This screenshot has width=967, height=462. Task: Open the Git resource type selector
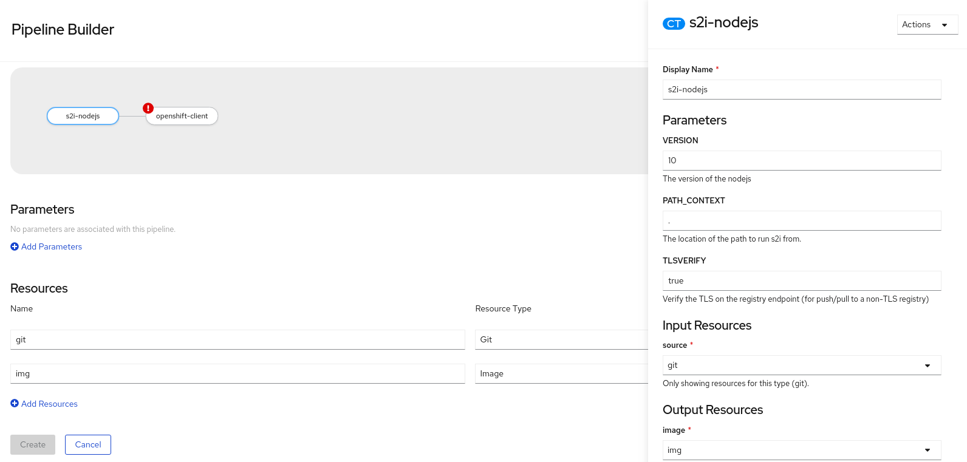pyautogui.click(x=561, y=340)
